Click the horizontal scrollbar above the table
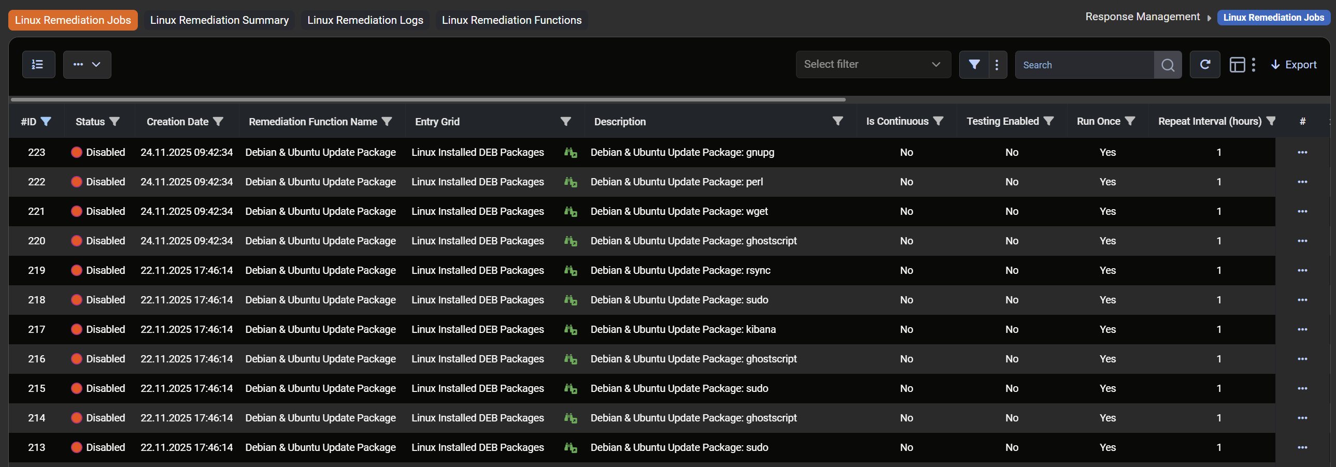 tap(428, 99)
